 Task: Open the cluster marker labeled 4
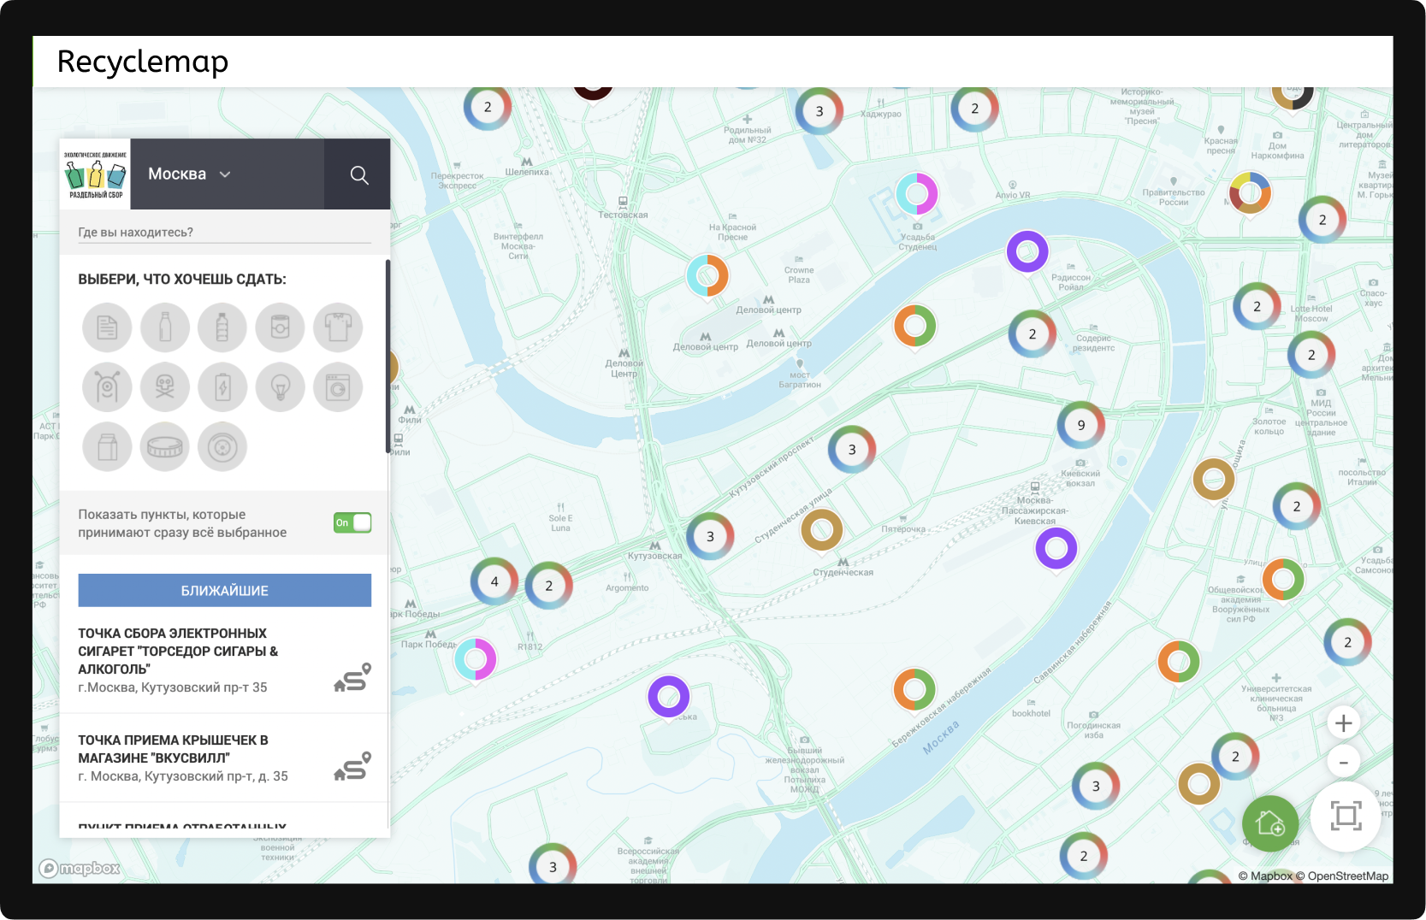point(494,581)
